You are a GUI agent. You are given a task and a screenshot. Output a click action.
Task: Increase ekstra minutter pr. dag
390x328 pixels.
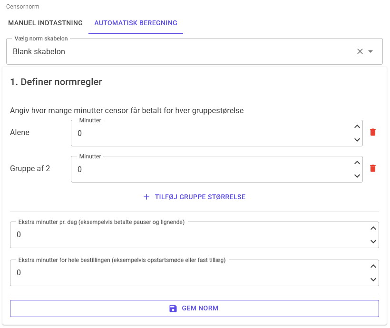coord(373,229)
